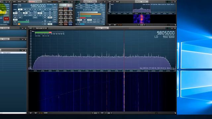This screenshot has height=119, width=212.
Task: Select the AM mode button
Action: tap(20, 10)
